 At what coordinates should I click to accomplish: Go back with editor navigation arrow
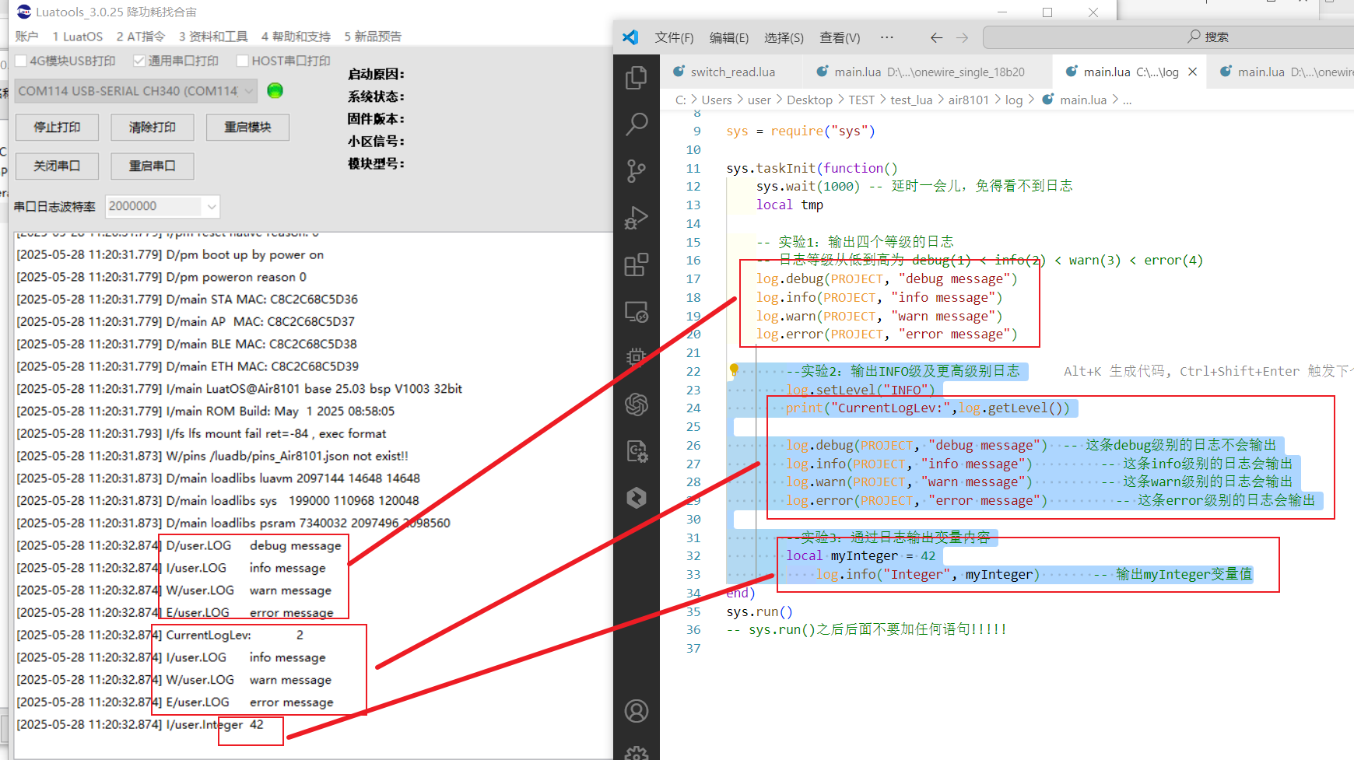click(x=936, y=37)
